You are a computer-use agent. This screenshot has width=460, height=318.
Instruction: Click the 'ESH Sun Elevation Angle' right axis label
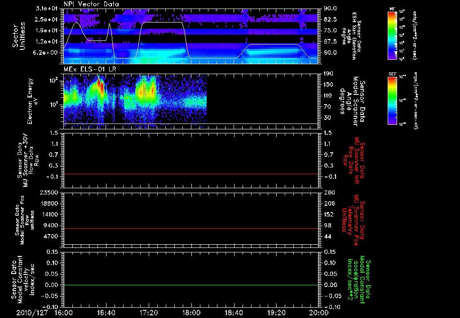point(351,36)
